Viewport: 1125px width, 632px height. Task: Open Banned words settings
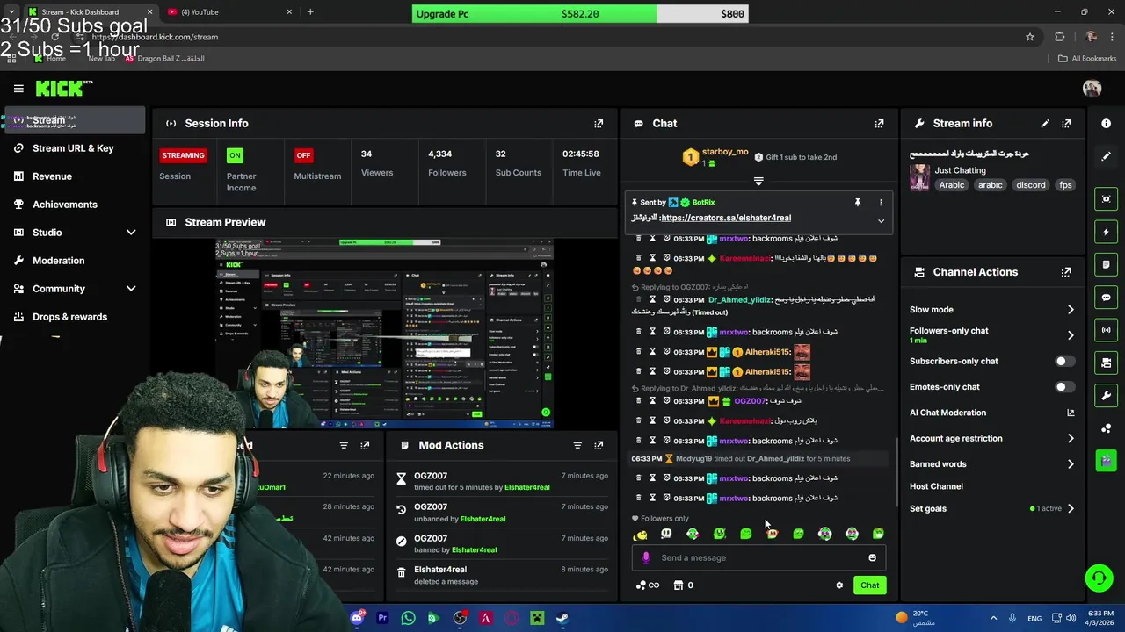pos(991,464)
